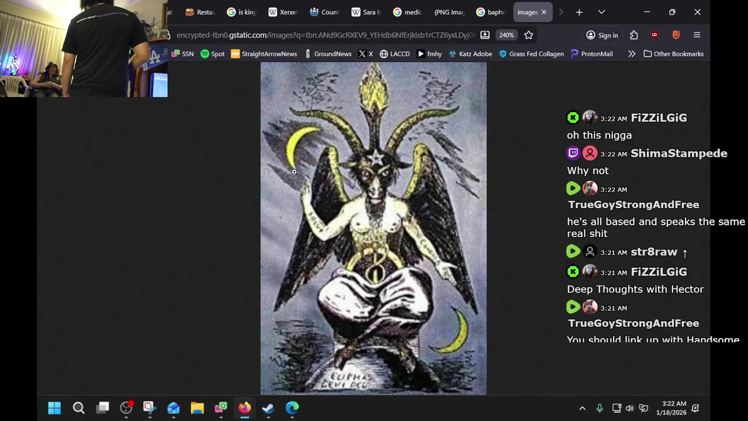Click 'Deep Thoughts with Hector' chat message
This screenshot has width=748, height=421.
coord(635,289)
